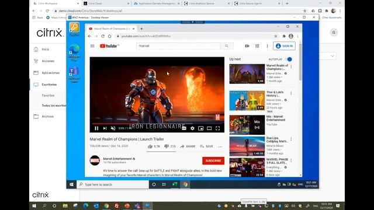Open YouTube hamburger guide menu
The image size is (374, 210).
click(92, 46)
